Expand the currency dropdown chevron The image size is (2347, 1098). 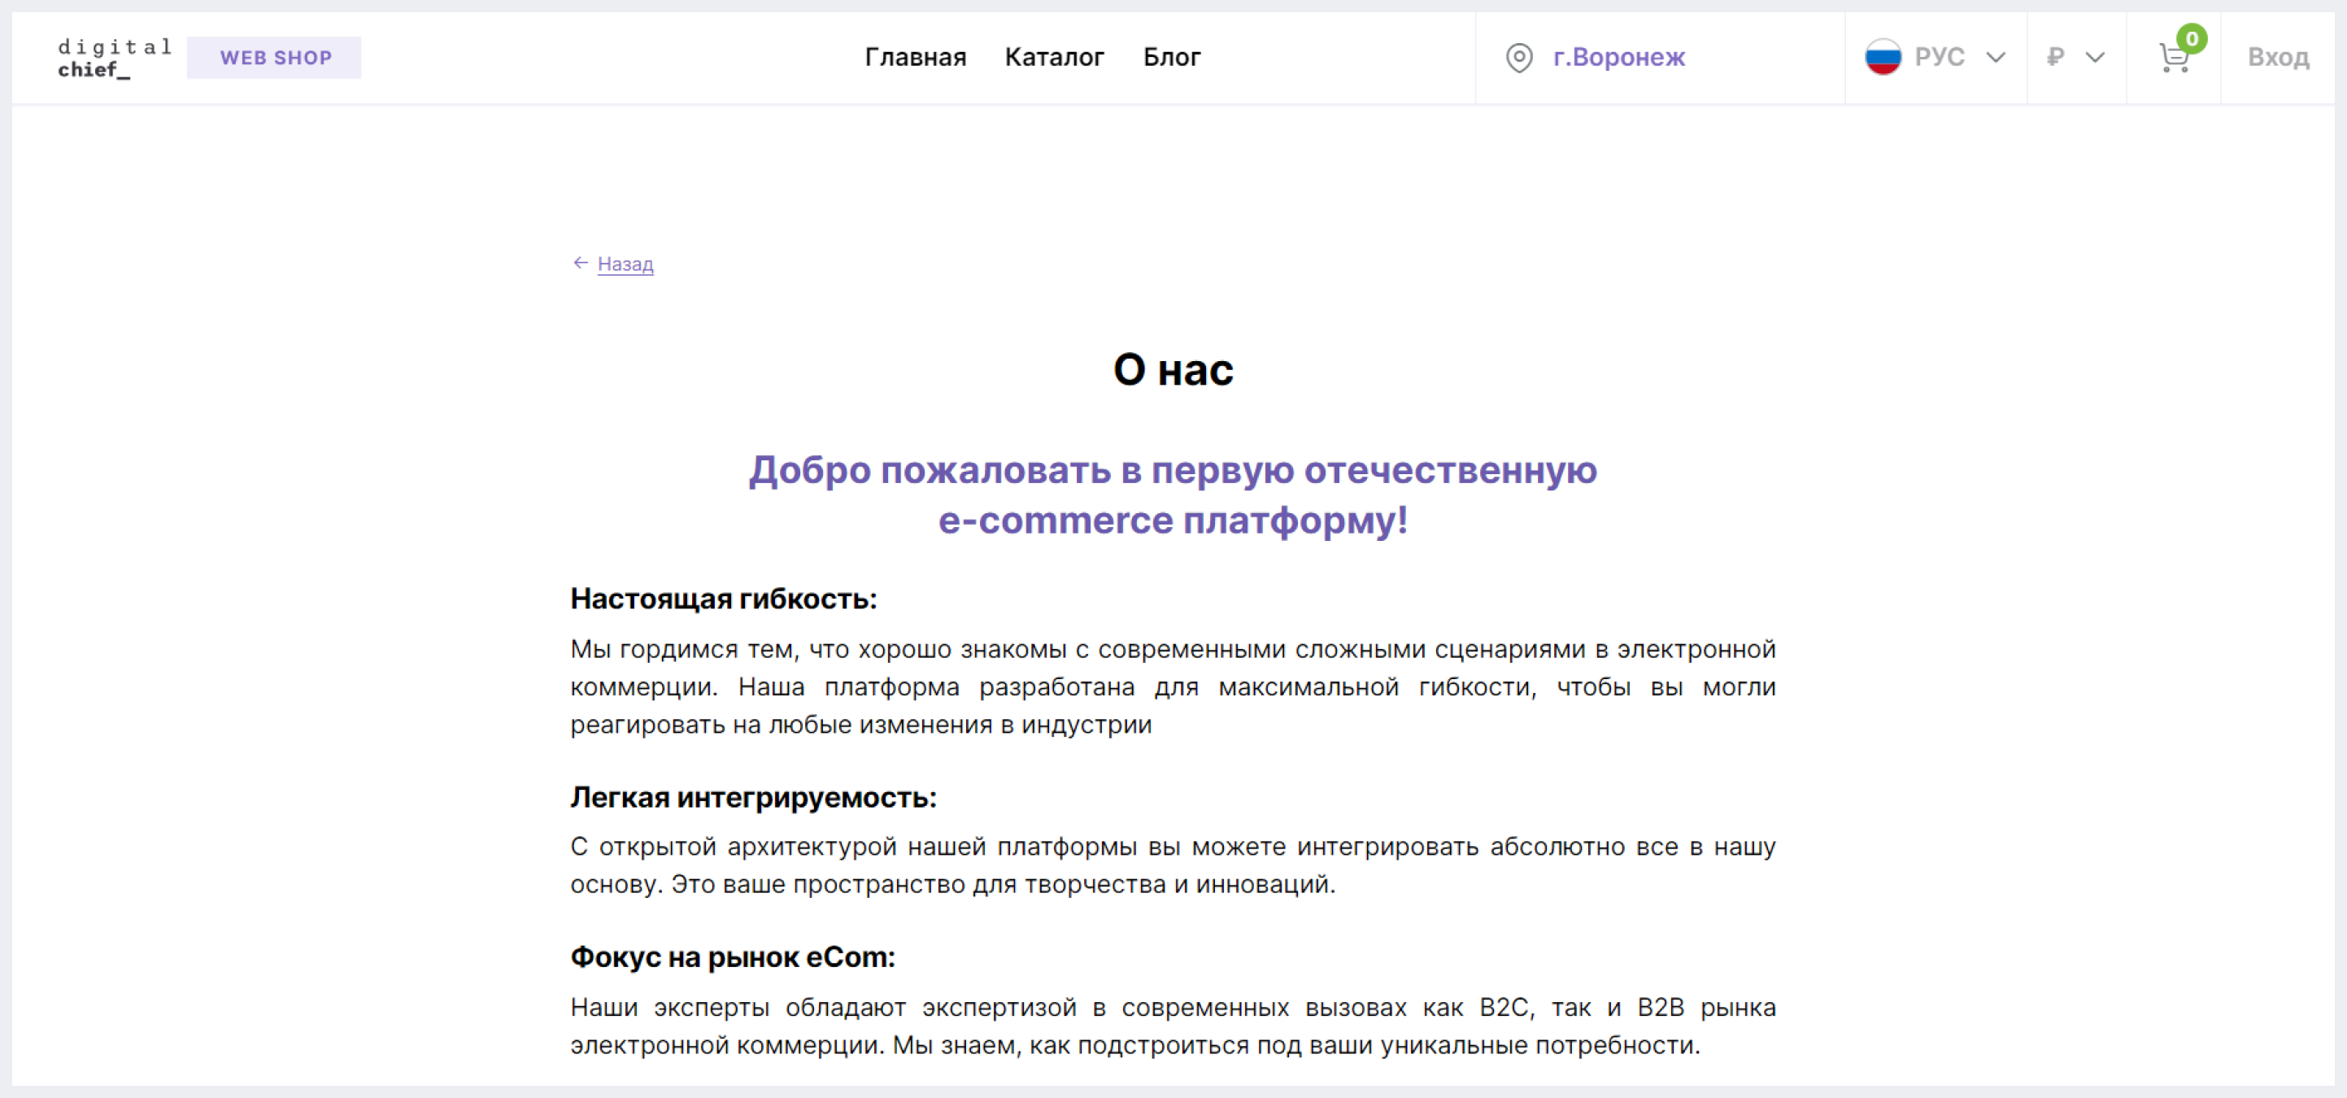tap(2095, 58)
